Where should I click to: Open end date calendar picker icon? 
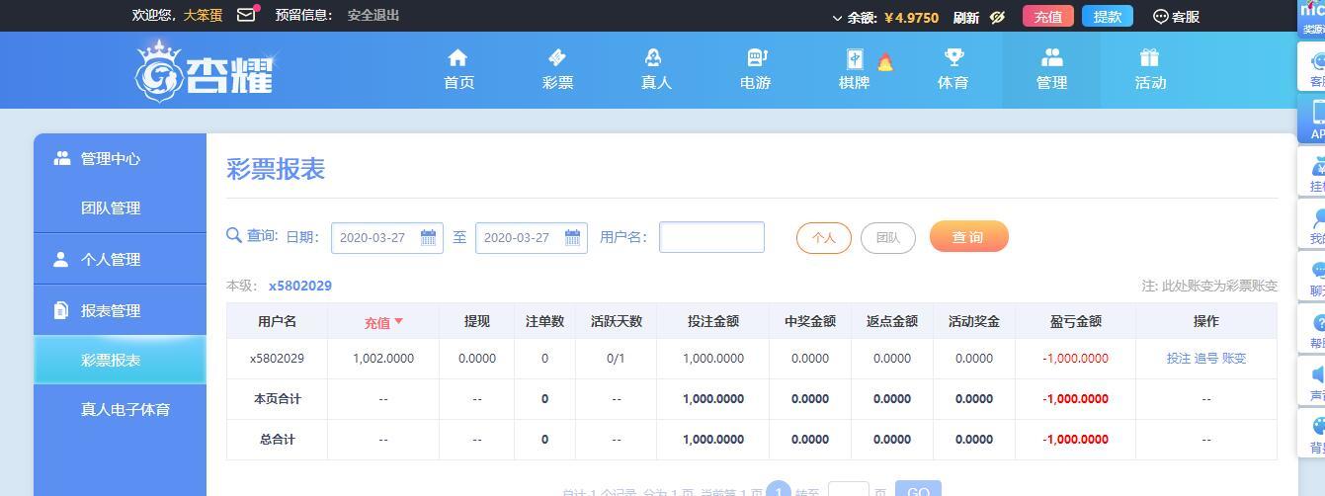click(572, 237)
